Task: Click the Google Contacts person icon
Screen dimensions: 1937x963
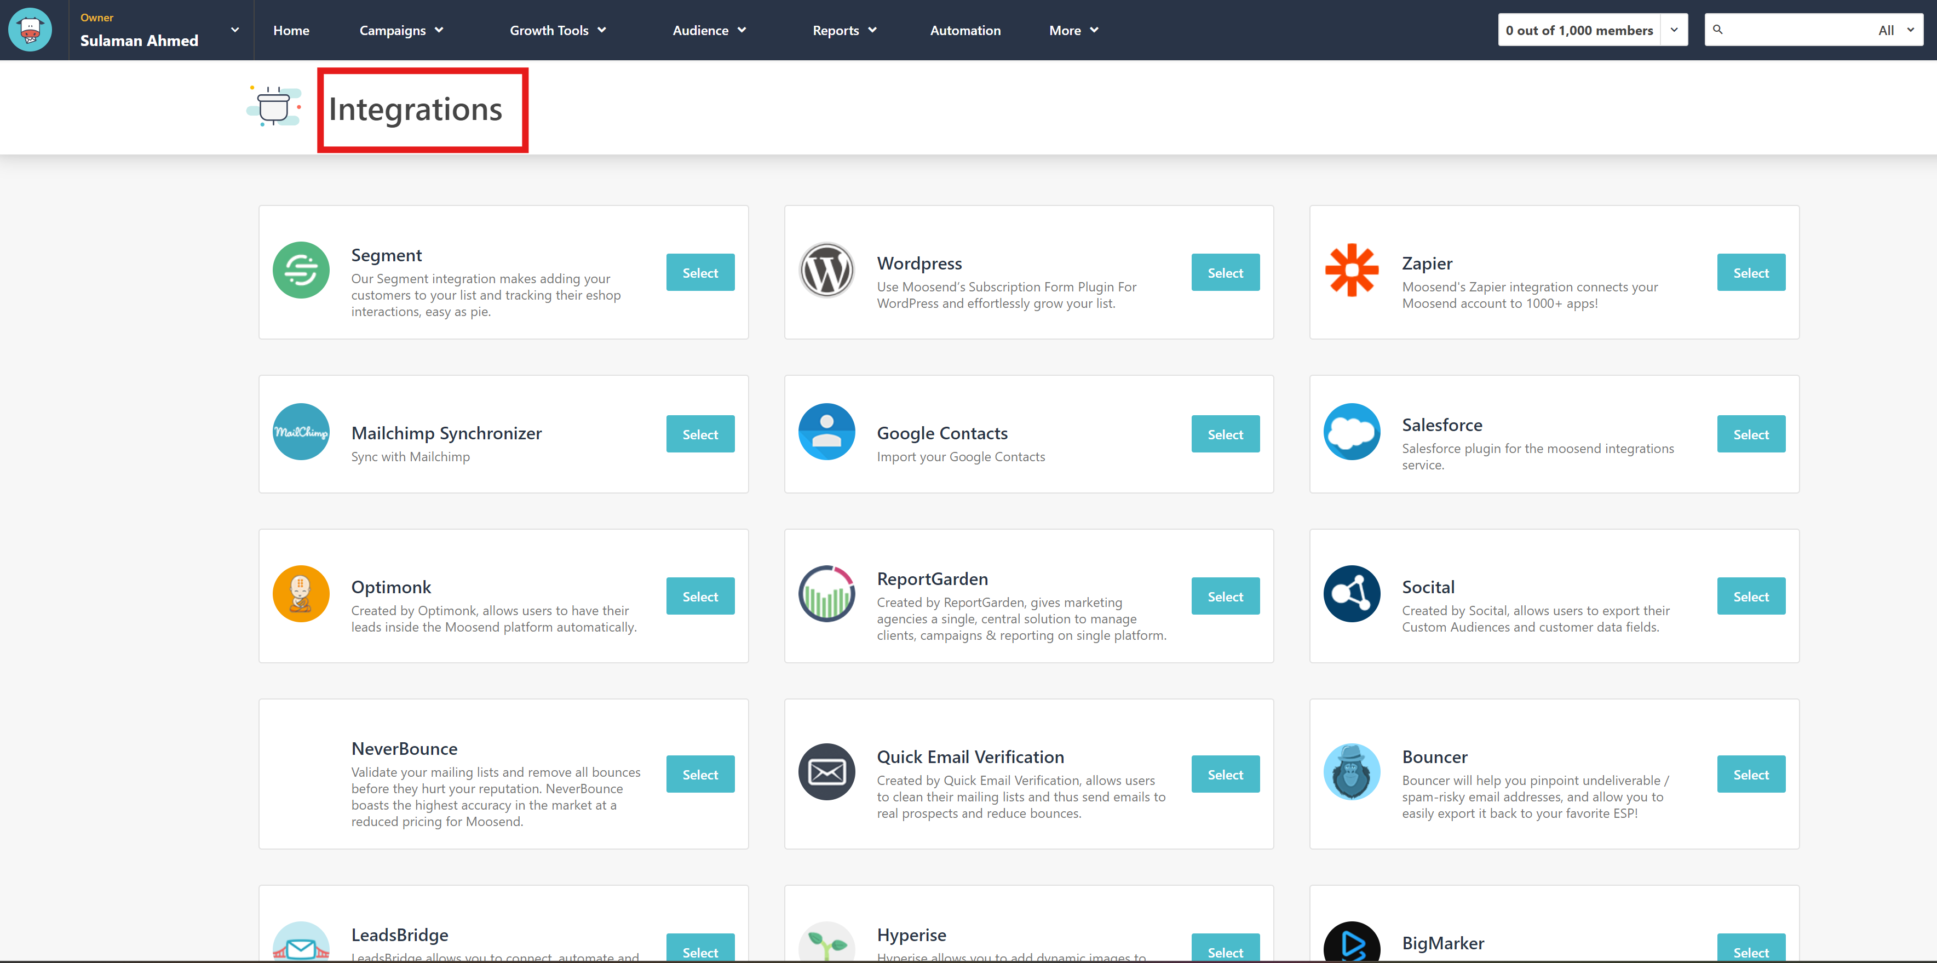Action: pos(826,432)
